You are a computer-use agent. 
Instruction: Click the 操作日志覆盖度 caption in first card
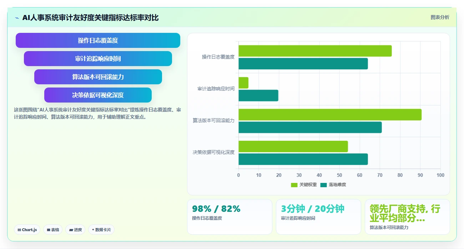coord(207,218)
